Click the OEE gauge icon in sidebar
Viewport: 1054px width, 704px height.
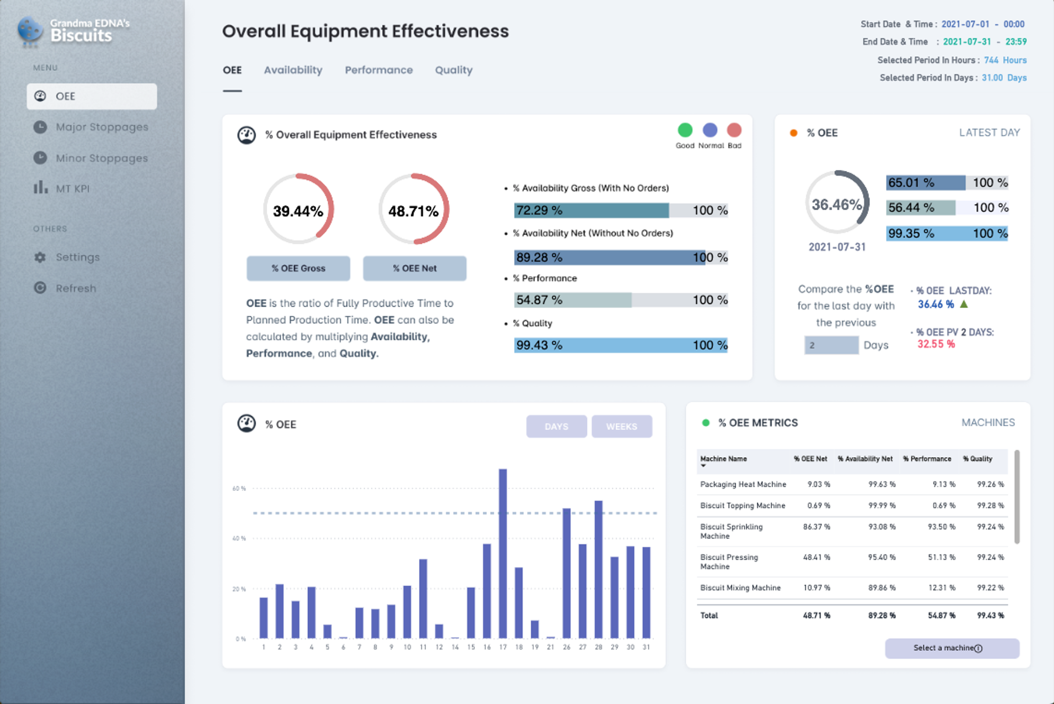pyautogui.click(x=40, y=96)
